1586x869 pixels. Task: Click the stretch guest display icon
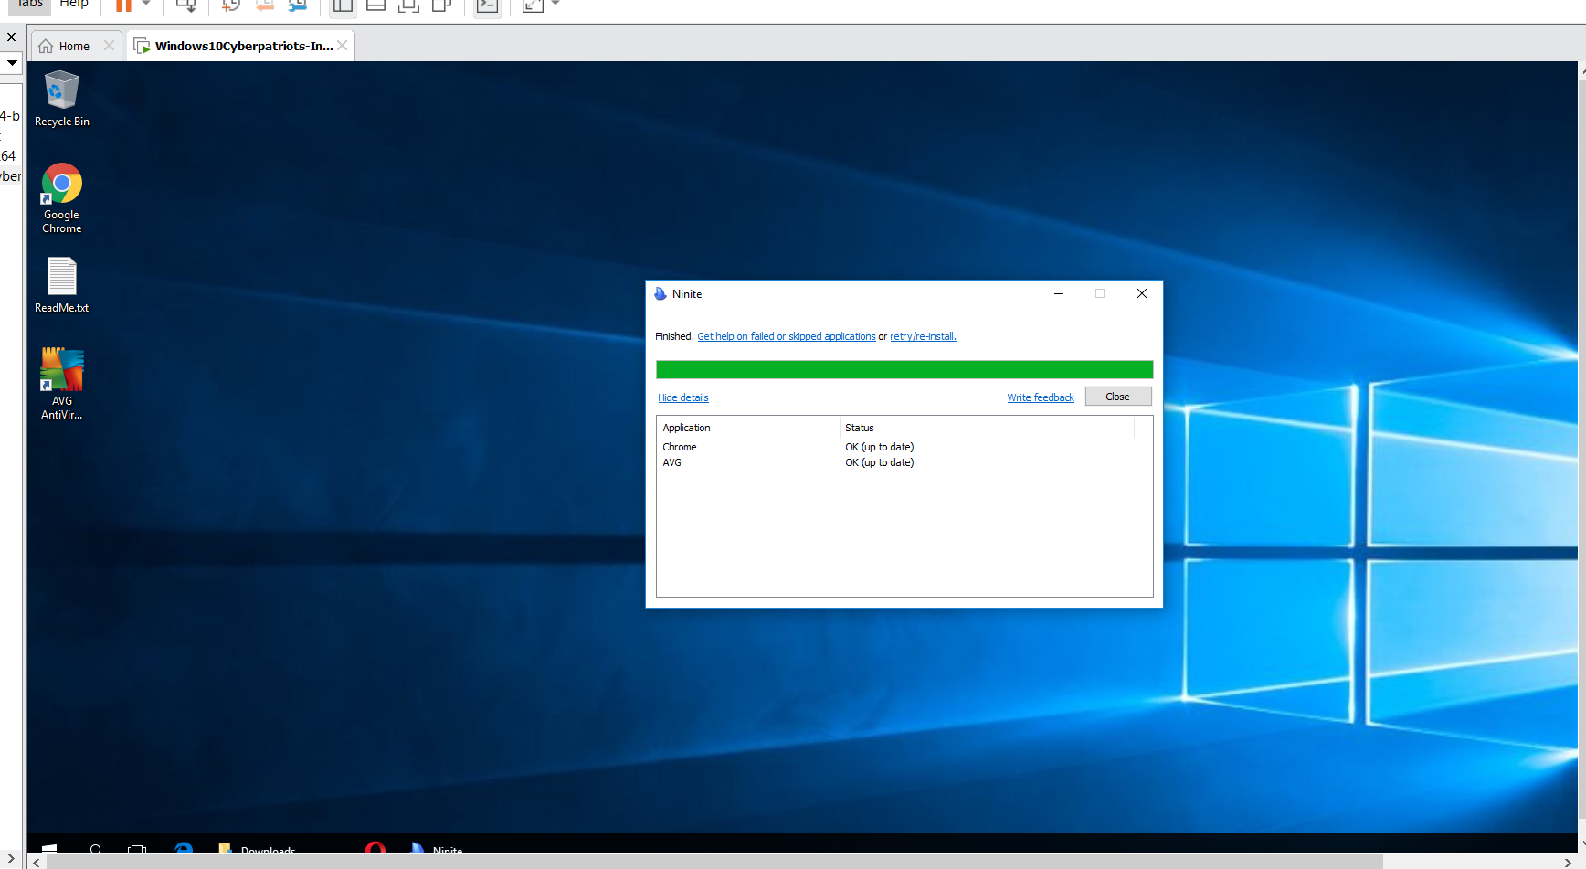(533, 5)
